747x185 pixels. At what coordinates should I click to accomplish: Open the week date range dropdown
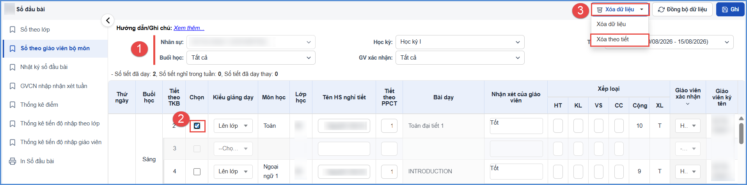[691, 42]
